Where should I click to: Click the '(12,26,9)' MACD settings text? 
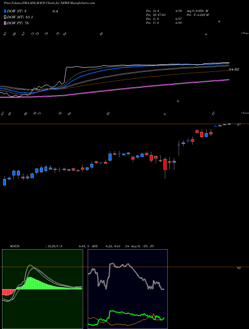point(53,246)
